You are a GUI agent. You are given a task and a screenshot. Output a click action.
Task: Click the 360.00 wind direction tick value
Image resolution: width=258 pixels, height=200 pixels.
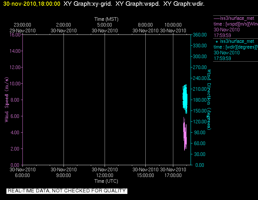point(200,35)
